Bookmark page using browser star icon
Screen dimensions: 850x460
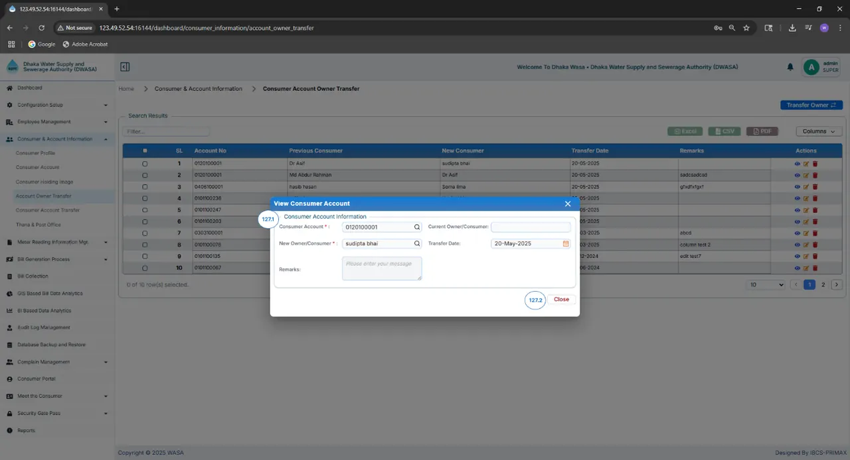(746, 28)
